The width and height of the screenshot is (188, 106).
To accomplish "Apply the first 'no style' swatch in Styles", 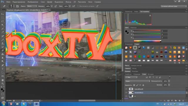I will click(126, 48).
